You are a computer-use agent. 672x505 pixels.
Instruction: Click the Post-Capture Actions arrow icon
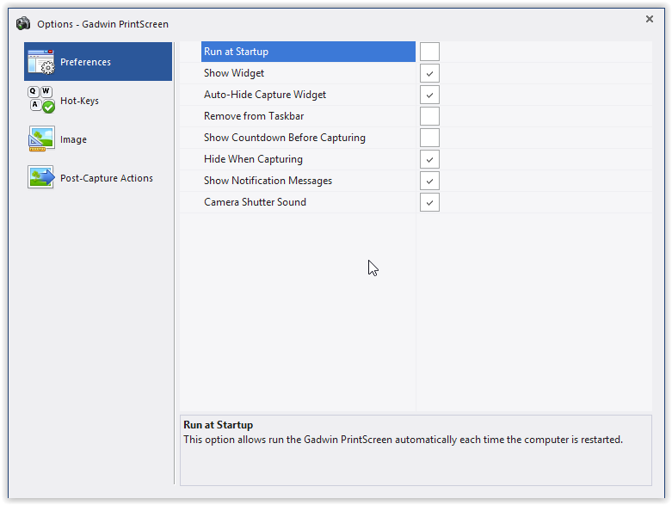point(41,178)
